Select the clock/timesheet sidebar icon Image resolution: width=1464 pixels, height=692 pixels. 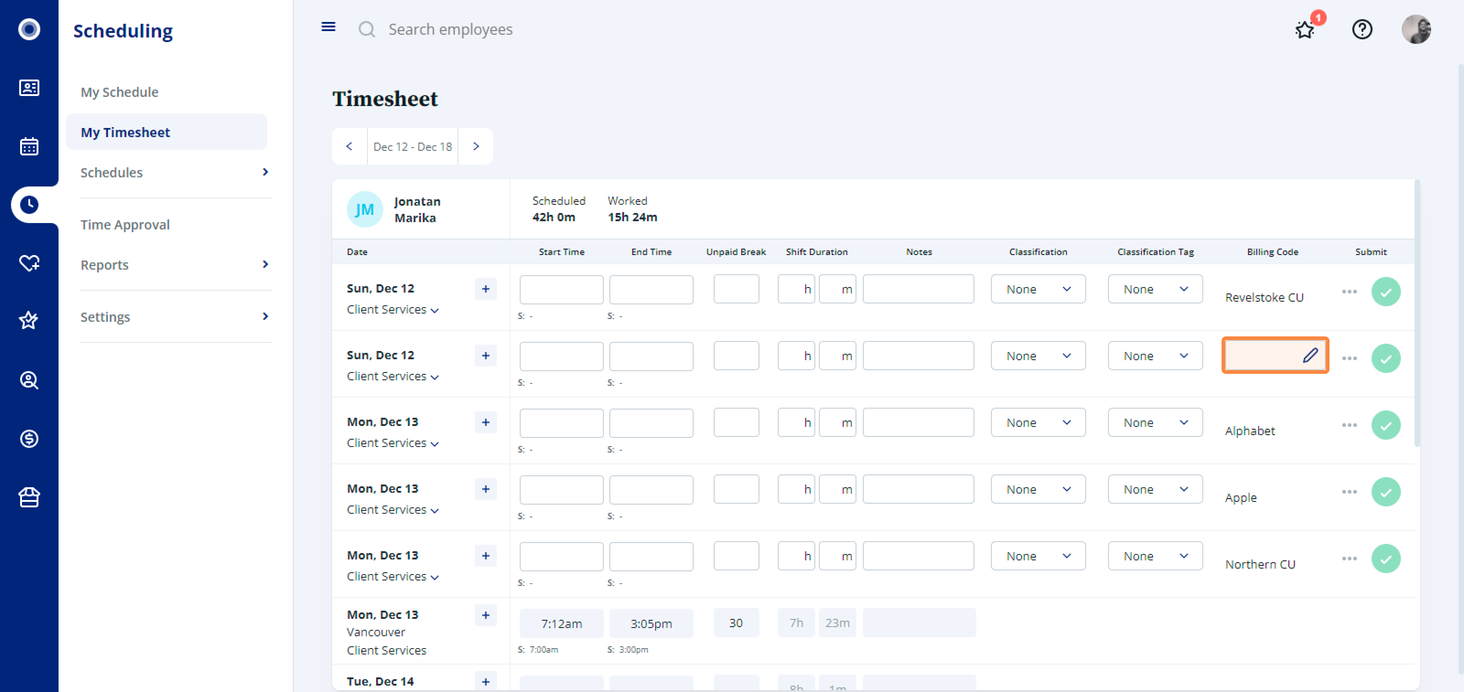pyautogui.click(x=29, y=203)
